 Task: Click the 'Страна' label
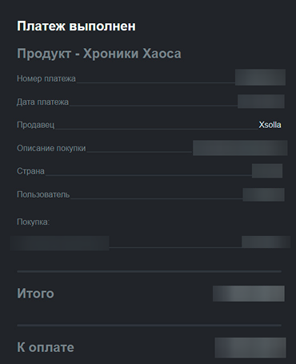click(30, 171)
